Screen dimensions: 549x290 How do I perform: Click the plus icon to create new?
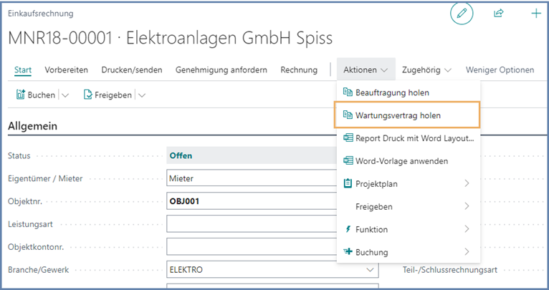[535, 14]
